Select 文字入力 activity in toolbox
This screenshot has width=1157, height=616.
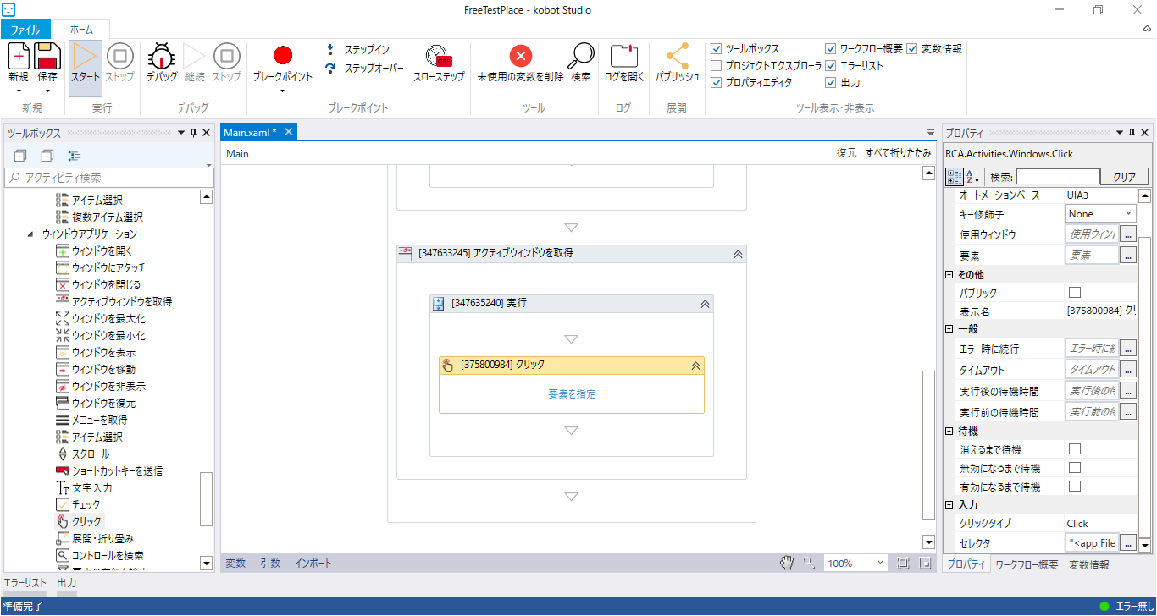[84, 487]
